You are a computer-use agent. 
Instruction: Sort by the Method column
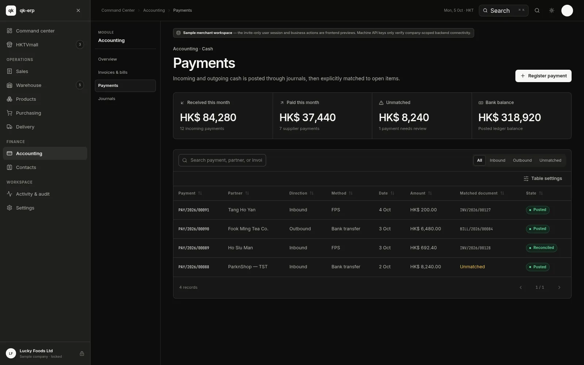(342, 193)
